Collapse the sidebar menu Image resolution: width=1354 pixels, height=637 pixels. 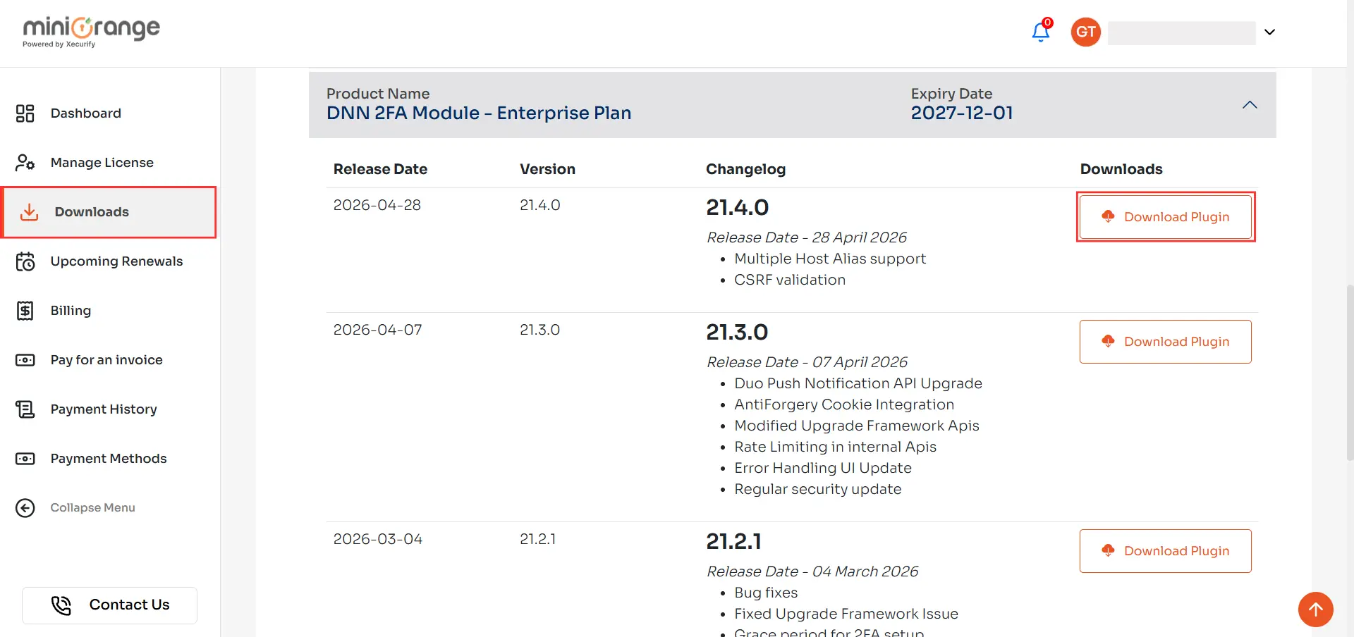tap(92, 508)
